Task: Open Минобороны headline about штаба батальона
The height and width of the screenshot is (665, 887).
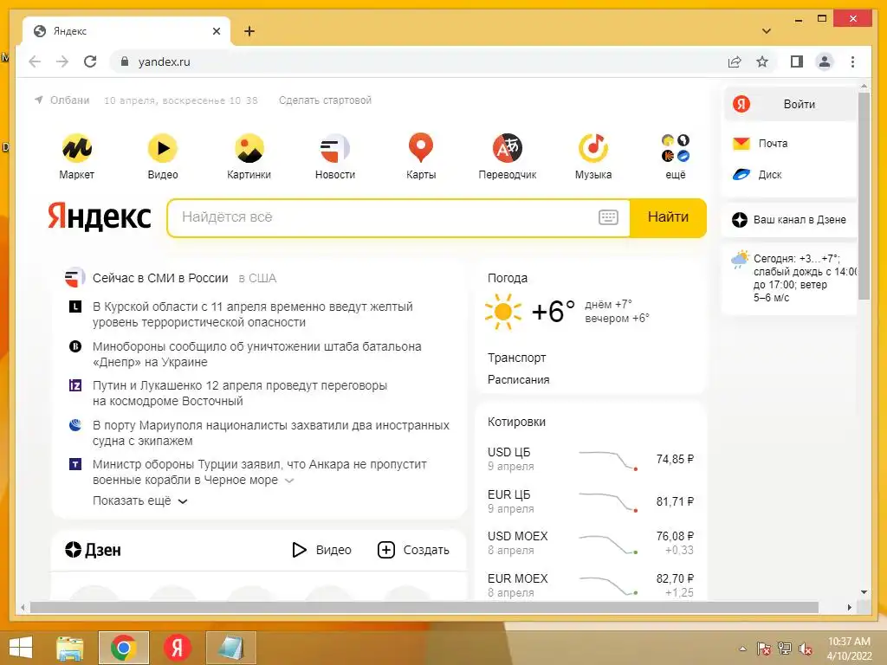Action: pyautogui.click(x=256, y=354)
